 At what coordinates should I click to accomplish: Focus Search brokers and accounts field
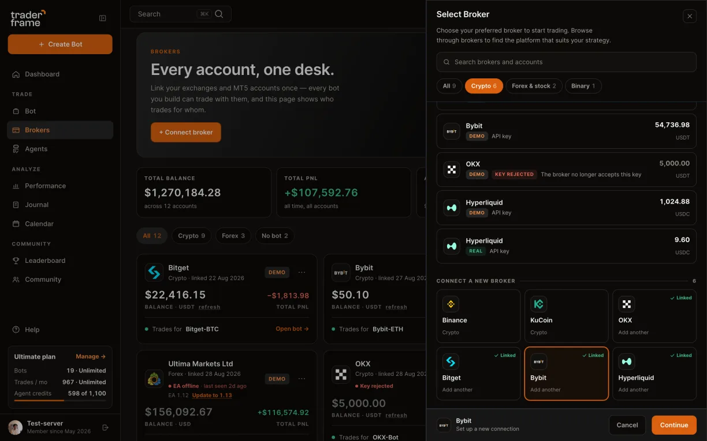pyautogui.click(x=566, y=62)
